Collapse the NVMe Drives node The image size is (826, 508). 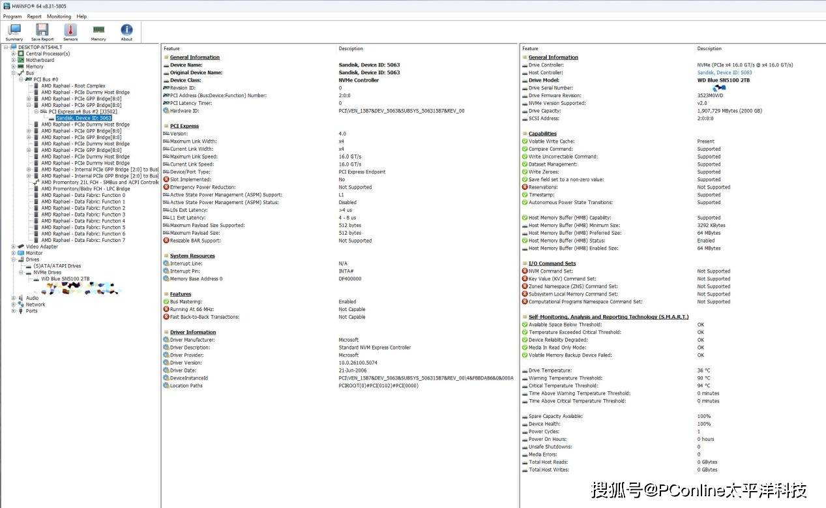pos(21,273)
